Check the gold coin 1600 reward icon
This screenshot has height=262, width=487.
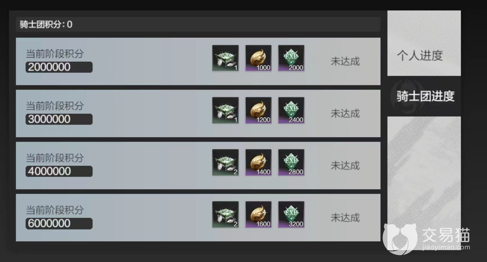point(258,214)
